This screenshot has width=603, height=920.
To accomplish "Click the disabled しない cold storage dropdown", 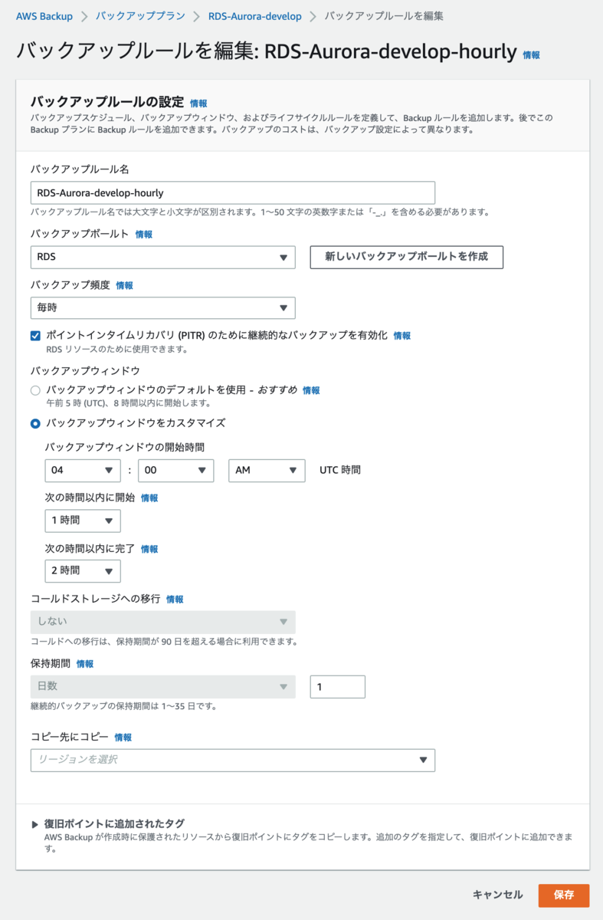I will pyautogui.click(x=163, y=622).
